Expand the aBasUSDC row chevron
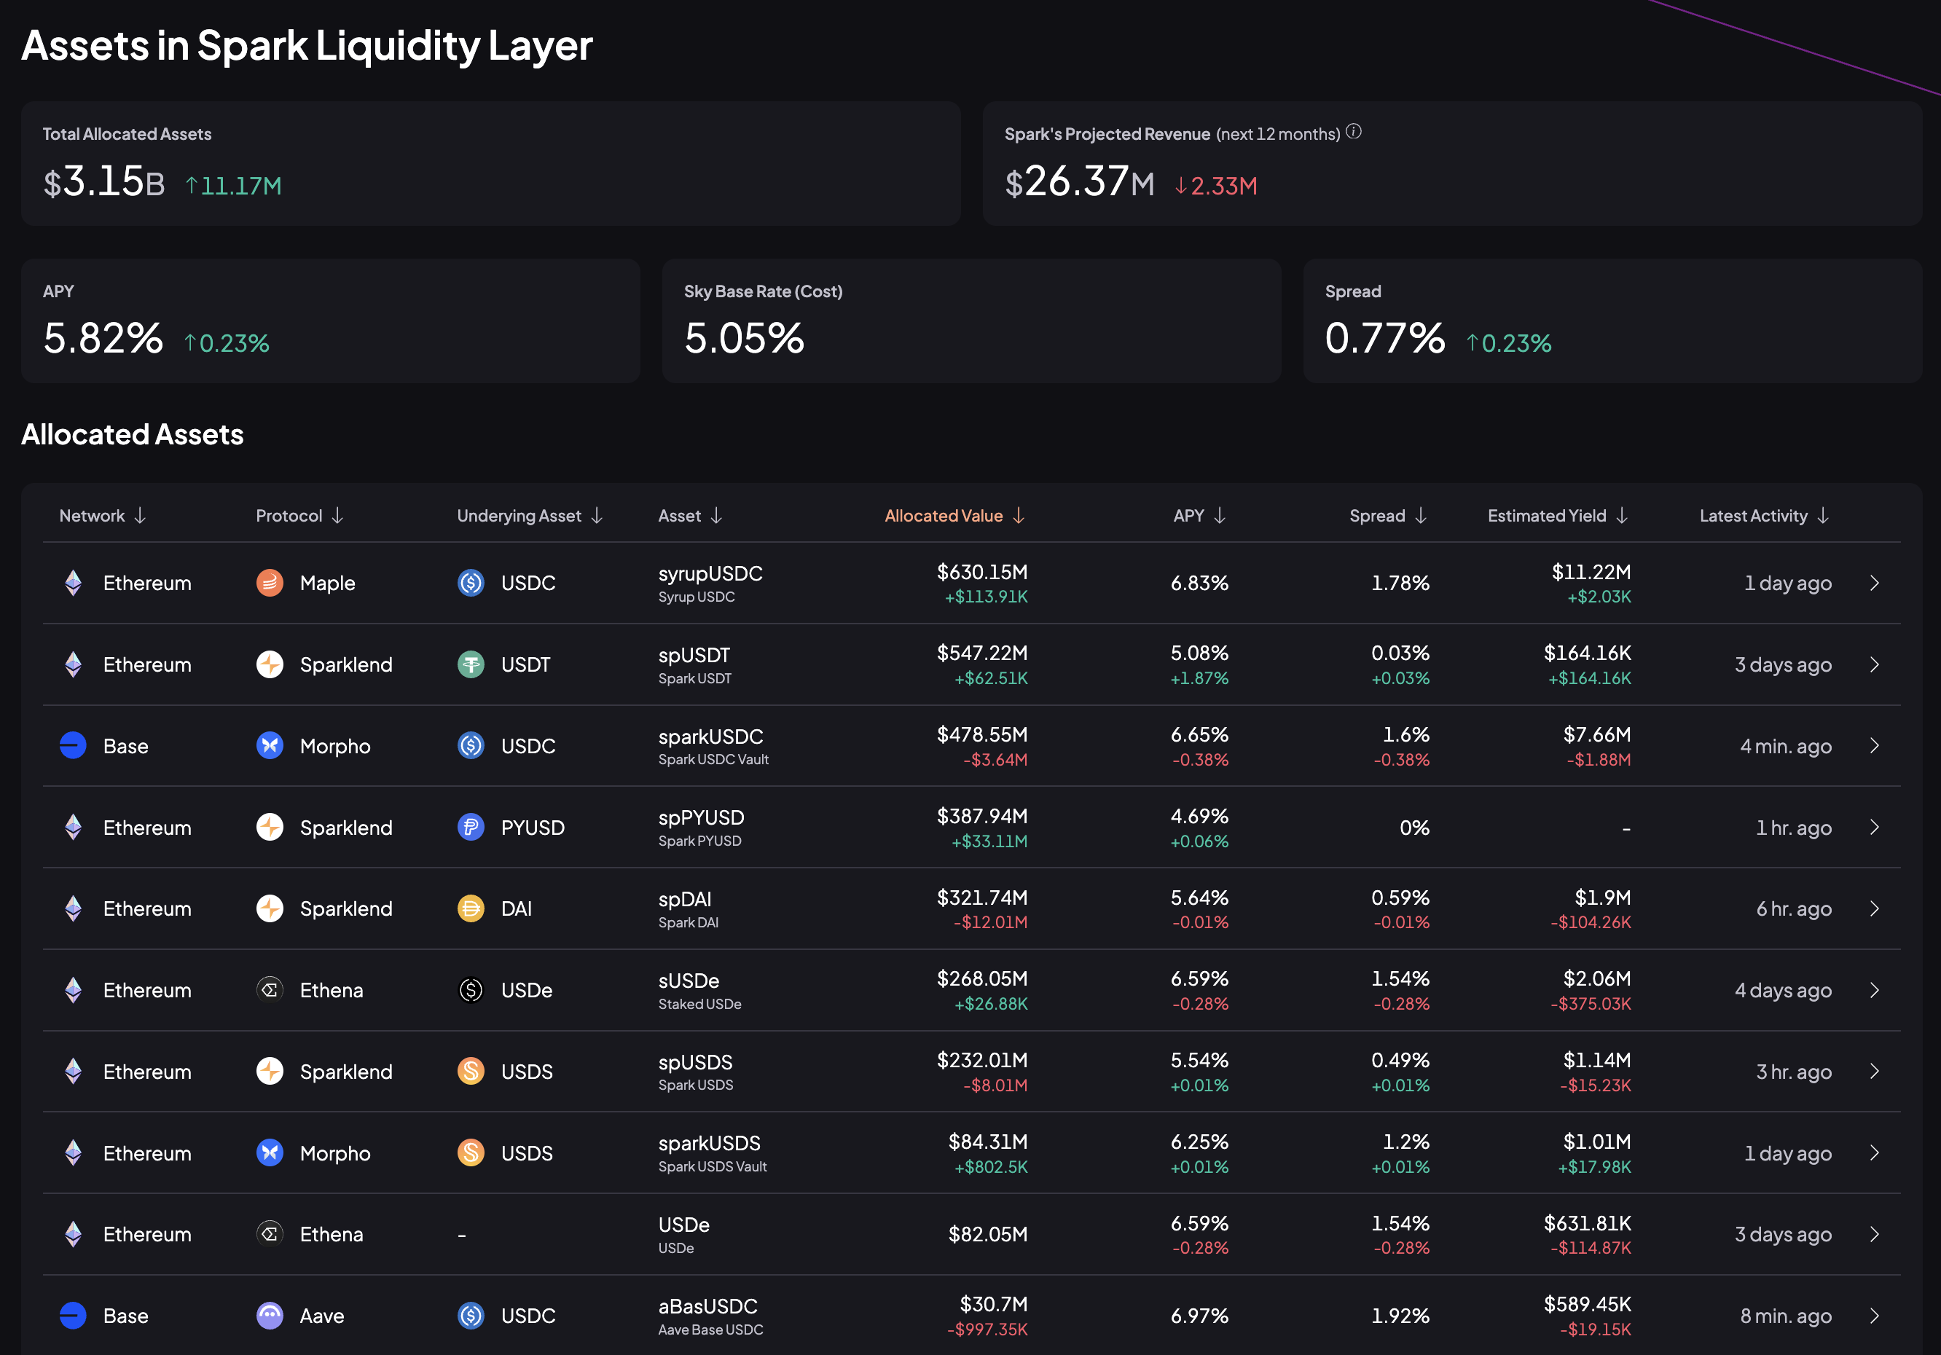This screenshot has width=1941, height=1355. (1873, 1315)
